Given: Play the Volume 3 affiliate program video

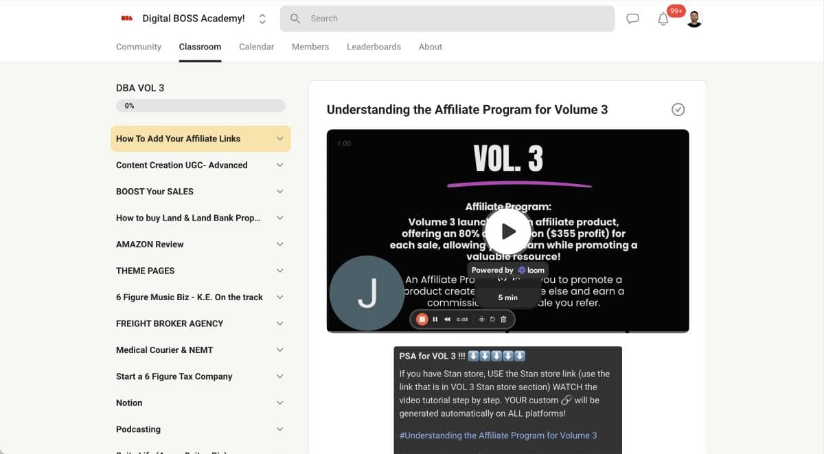Looking at the screenshot, I should 507,231.
